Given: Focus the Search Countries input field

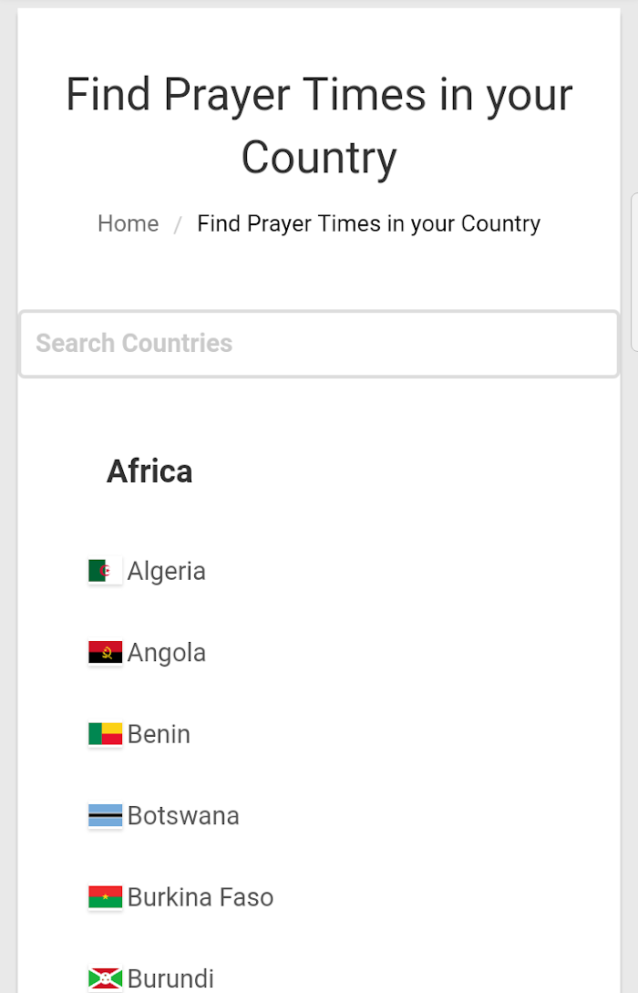Looking at the screenshot, I should tap(319, 344).
